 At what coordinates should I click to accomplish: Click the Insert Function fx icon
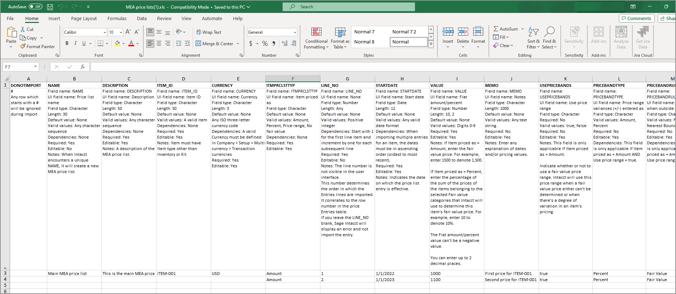tap(83, 67)
